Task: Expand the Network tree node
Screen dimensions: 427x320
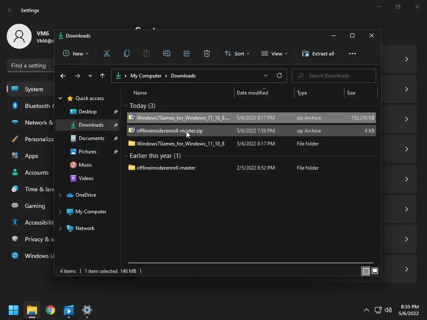Action: tap(60, 228)
